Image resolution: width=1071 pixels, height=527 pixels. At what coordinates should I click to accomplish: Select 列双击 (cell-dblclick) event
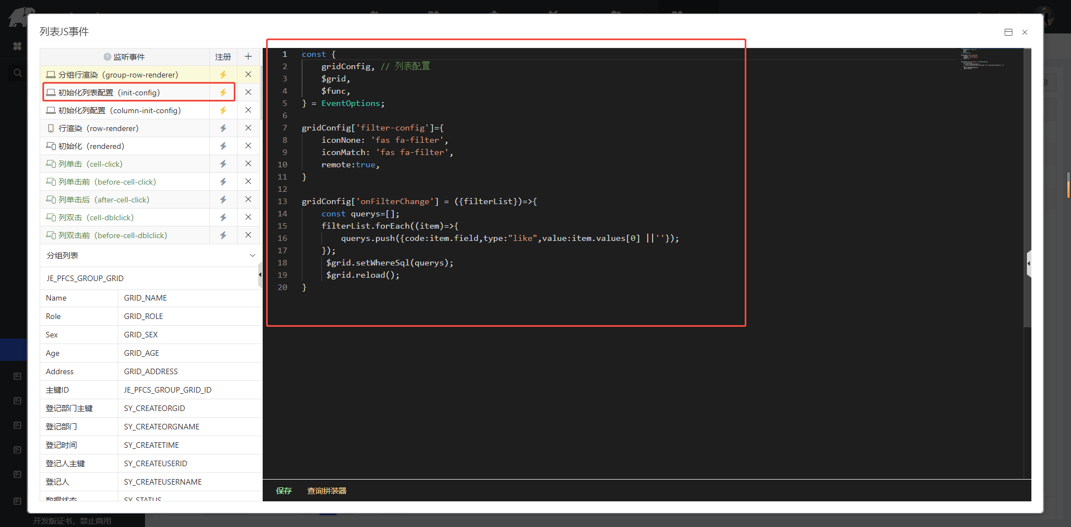click(125, 217)
